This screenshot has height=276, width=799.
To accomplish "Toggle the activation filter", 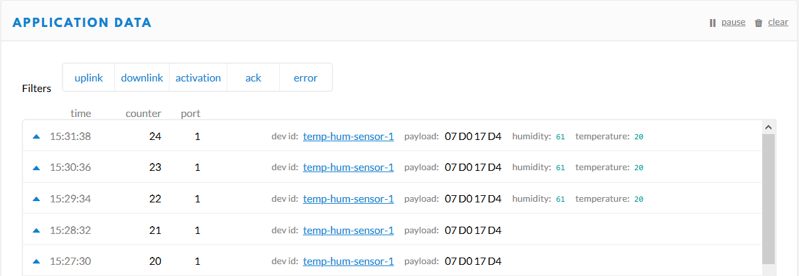I will pyautogui.click(x=198, y=78).
